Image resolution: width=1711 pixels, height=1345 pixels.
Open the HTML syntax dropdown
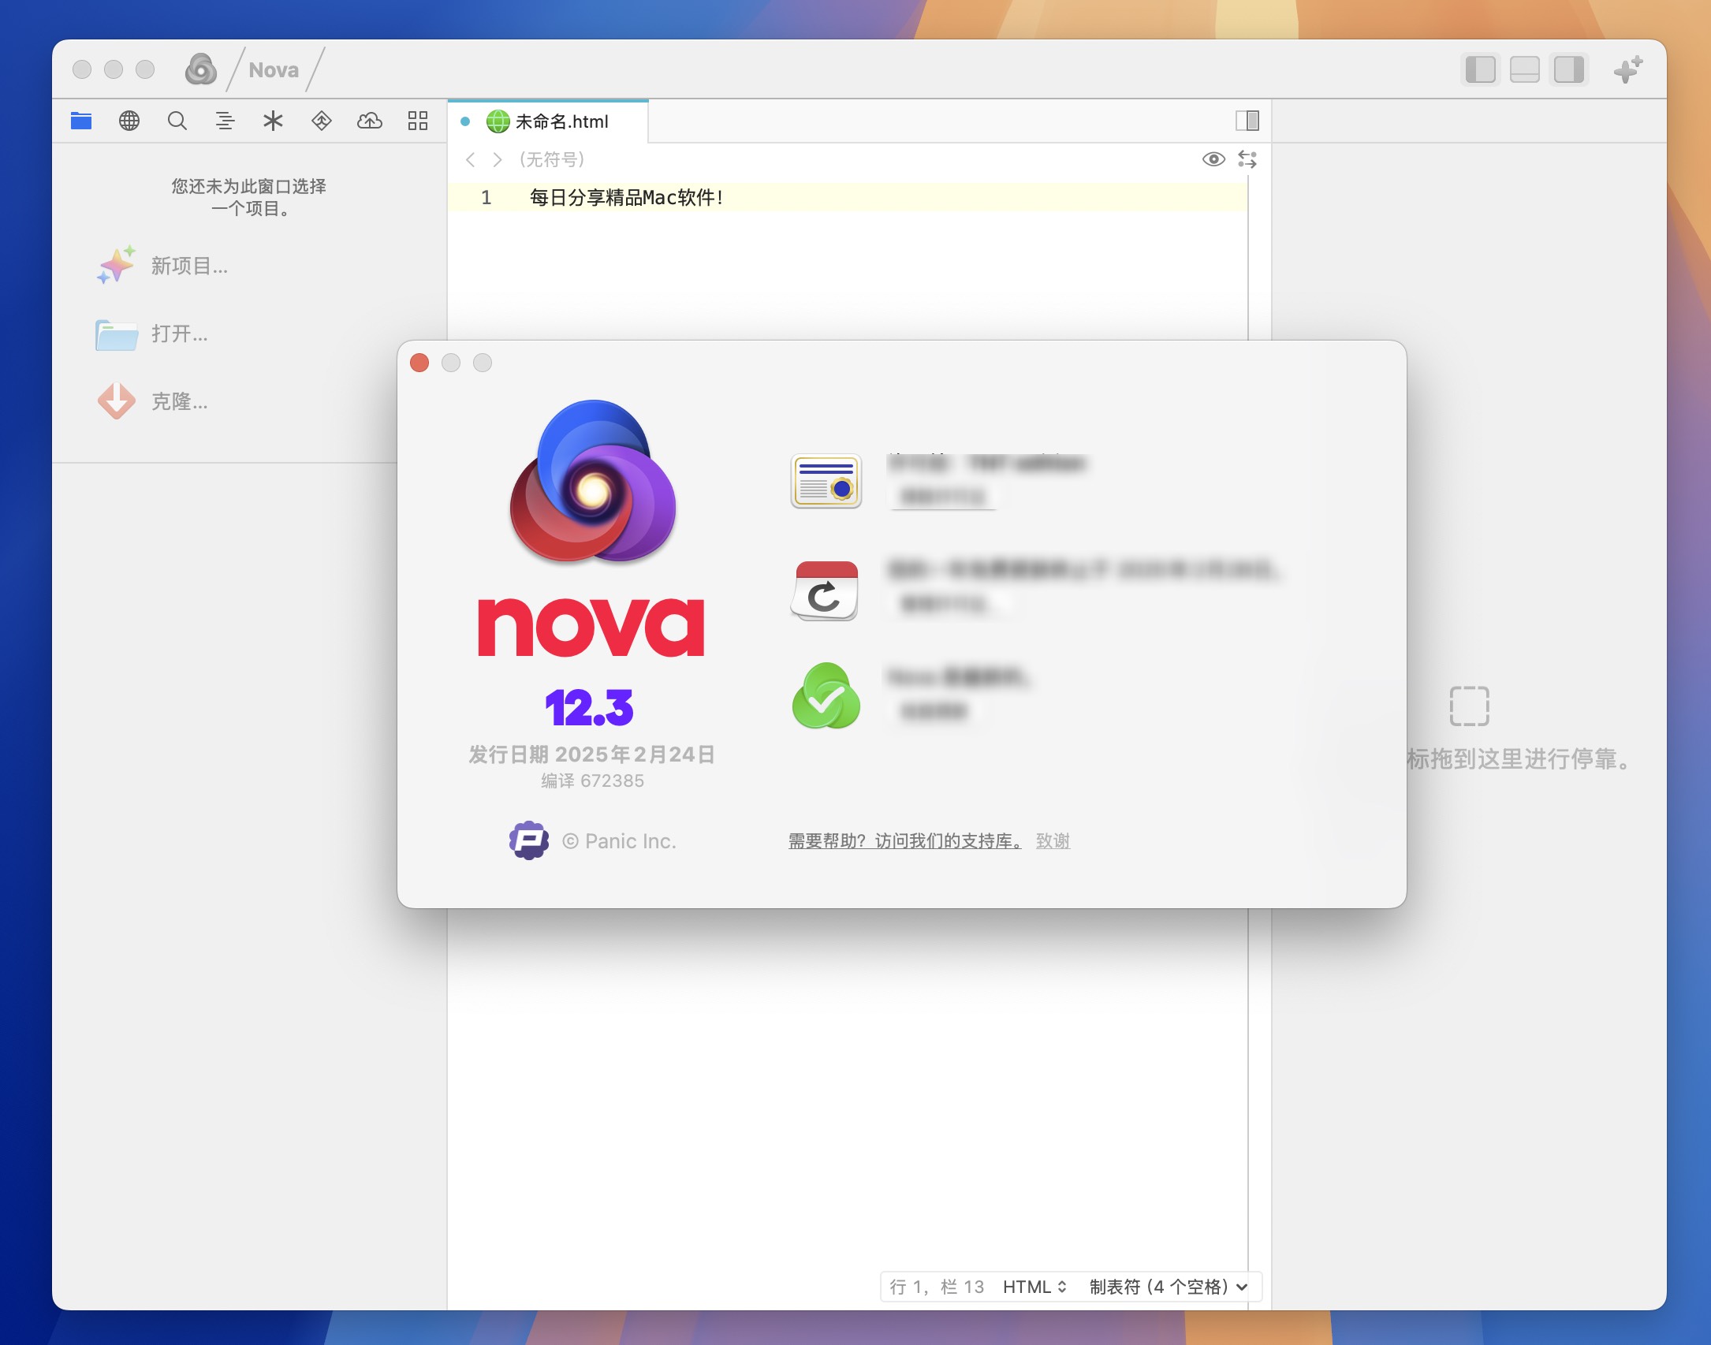1034,1287
